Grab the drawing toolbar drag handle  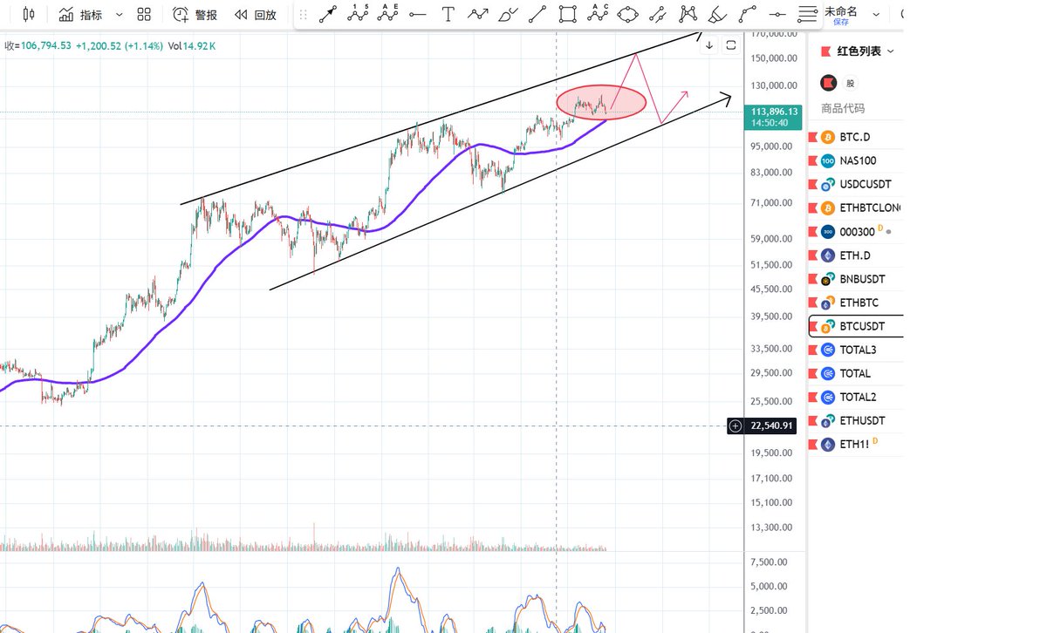[x=303, y=14]
